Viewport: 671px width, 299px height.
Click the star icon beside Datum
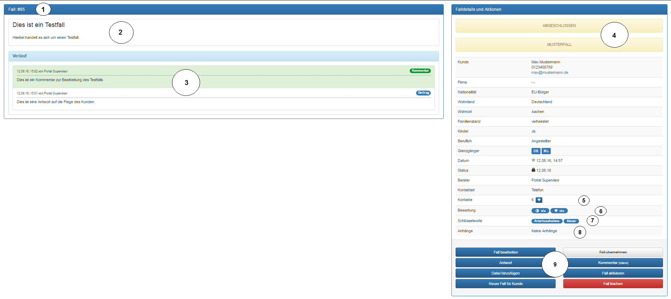[x=533, y=160]
